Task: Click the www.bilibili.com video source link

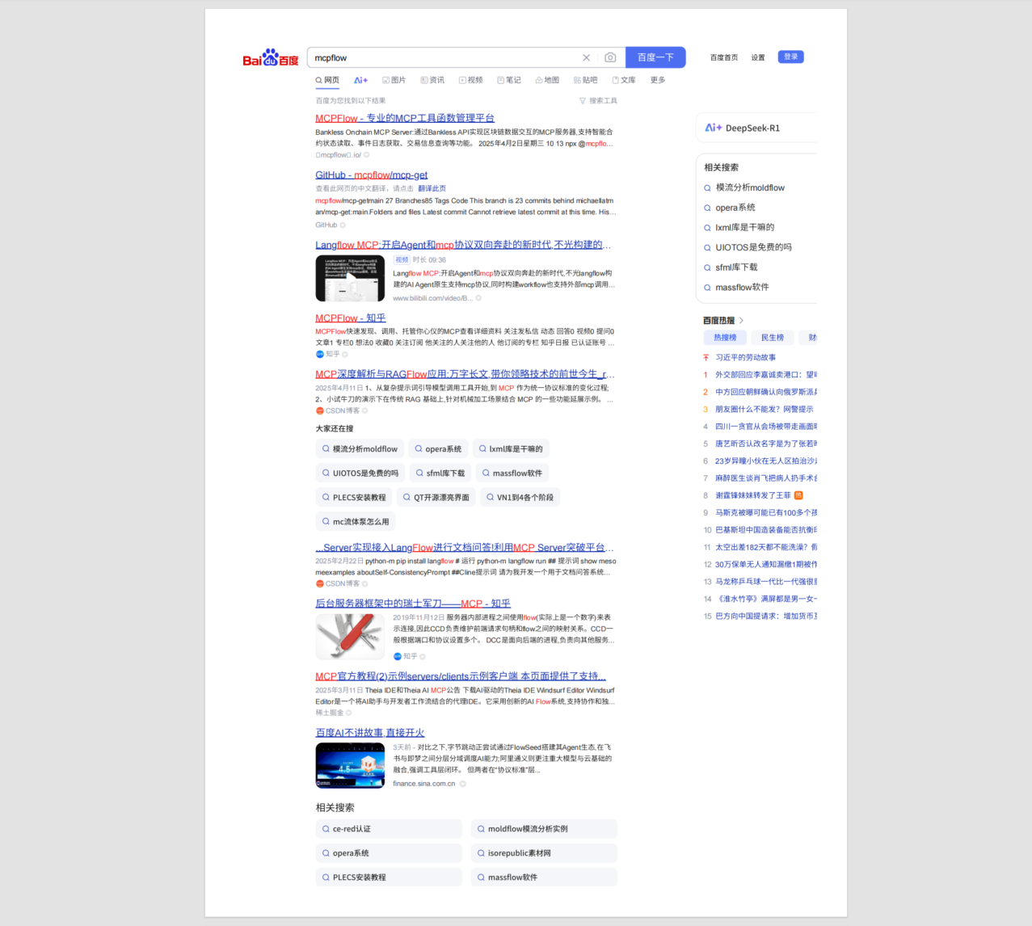Action: point(432,298)
